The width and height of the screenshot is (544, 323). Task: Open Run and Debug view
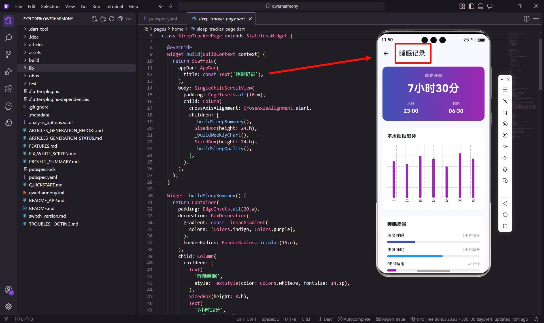point(8,72)
